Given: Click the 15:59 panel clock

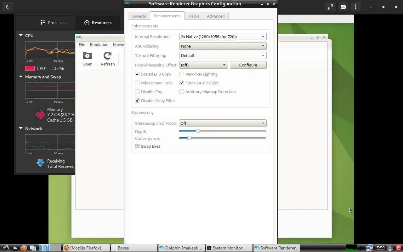Looking at the screenshot, I should pos(380,248).
